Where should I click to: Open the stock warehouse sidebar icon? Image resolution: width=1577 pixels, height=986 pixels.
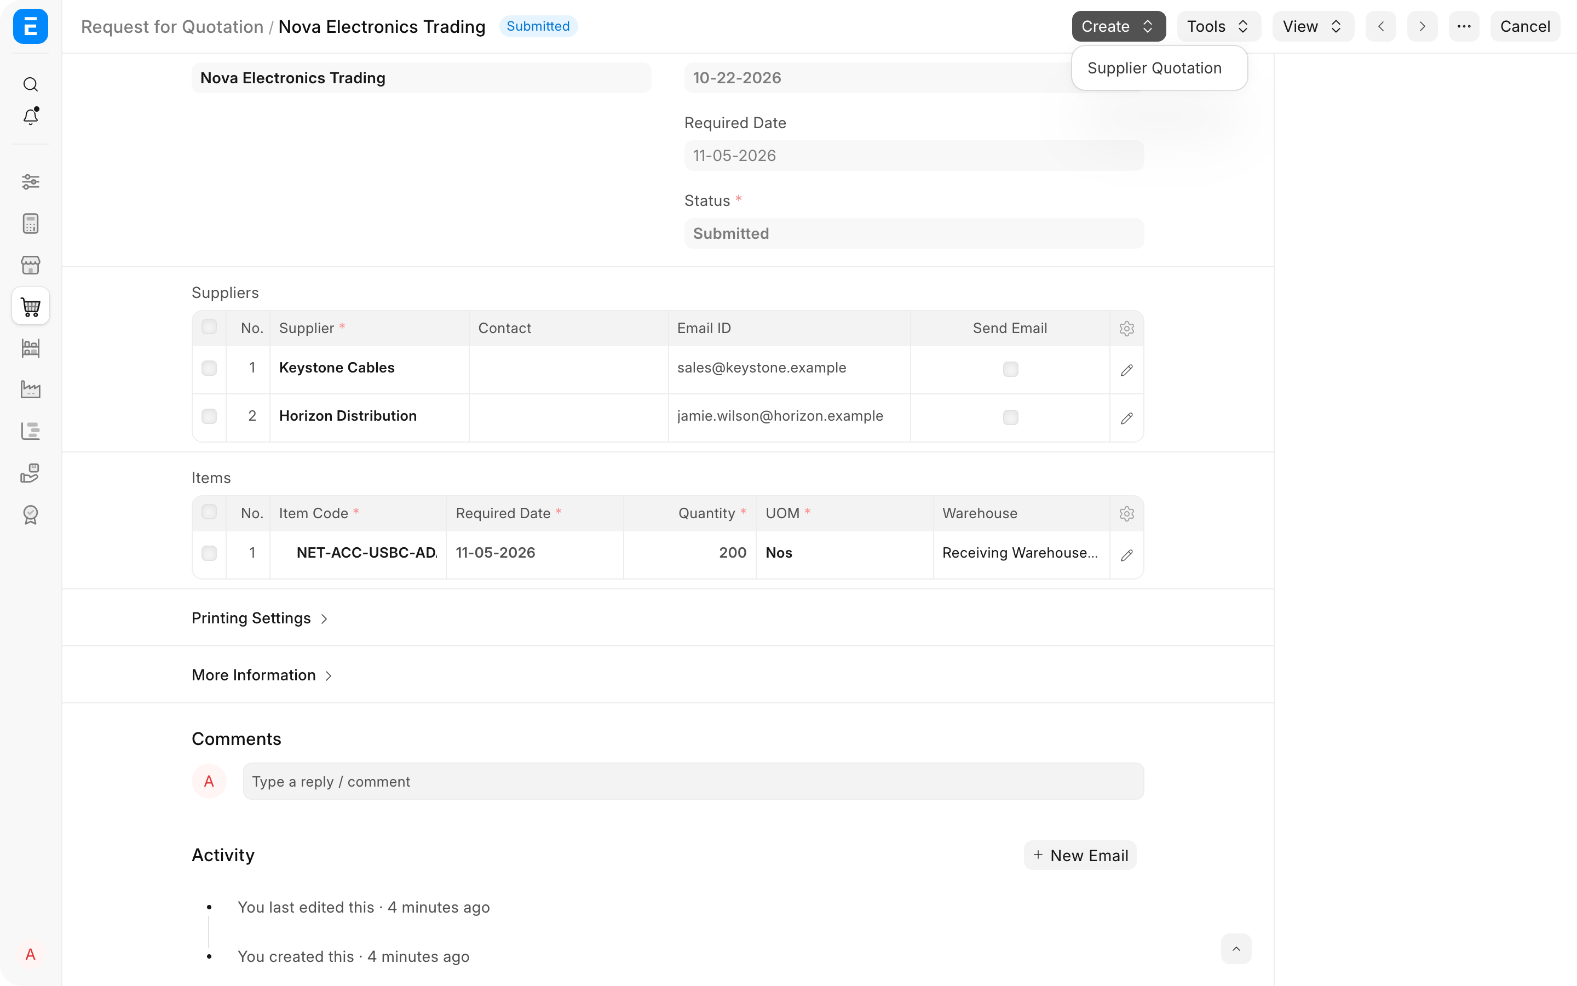pyautogui.click(x=31, y=348)
